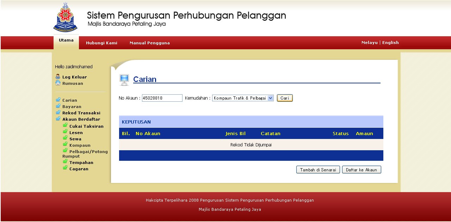The height and width of the screenshot is (222, 451).
Task: Open the Rumusan link in sidebar
Action: coord(73,83)
